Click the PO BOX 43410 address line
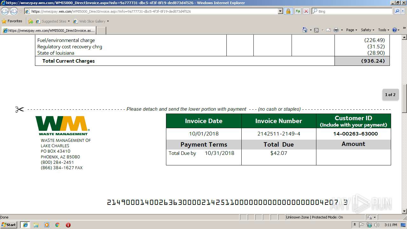The height and width of the screenshot is (229, 407). tap(55, 151)
